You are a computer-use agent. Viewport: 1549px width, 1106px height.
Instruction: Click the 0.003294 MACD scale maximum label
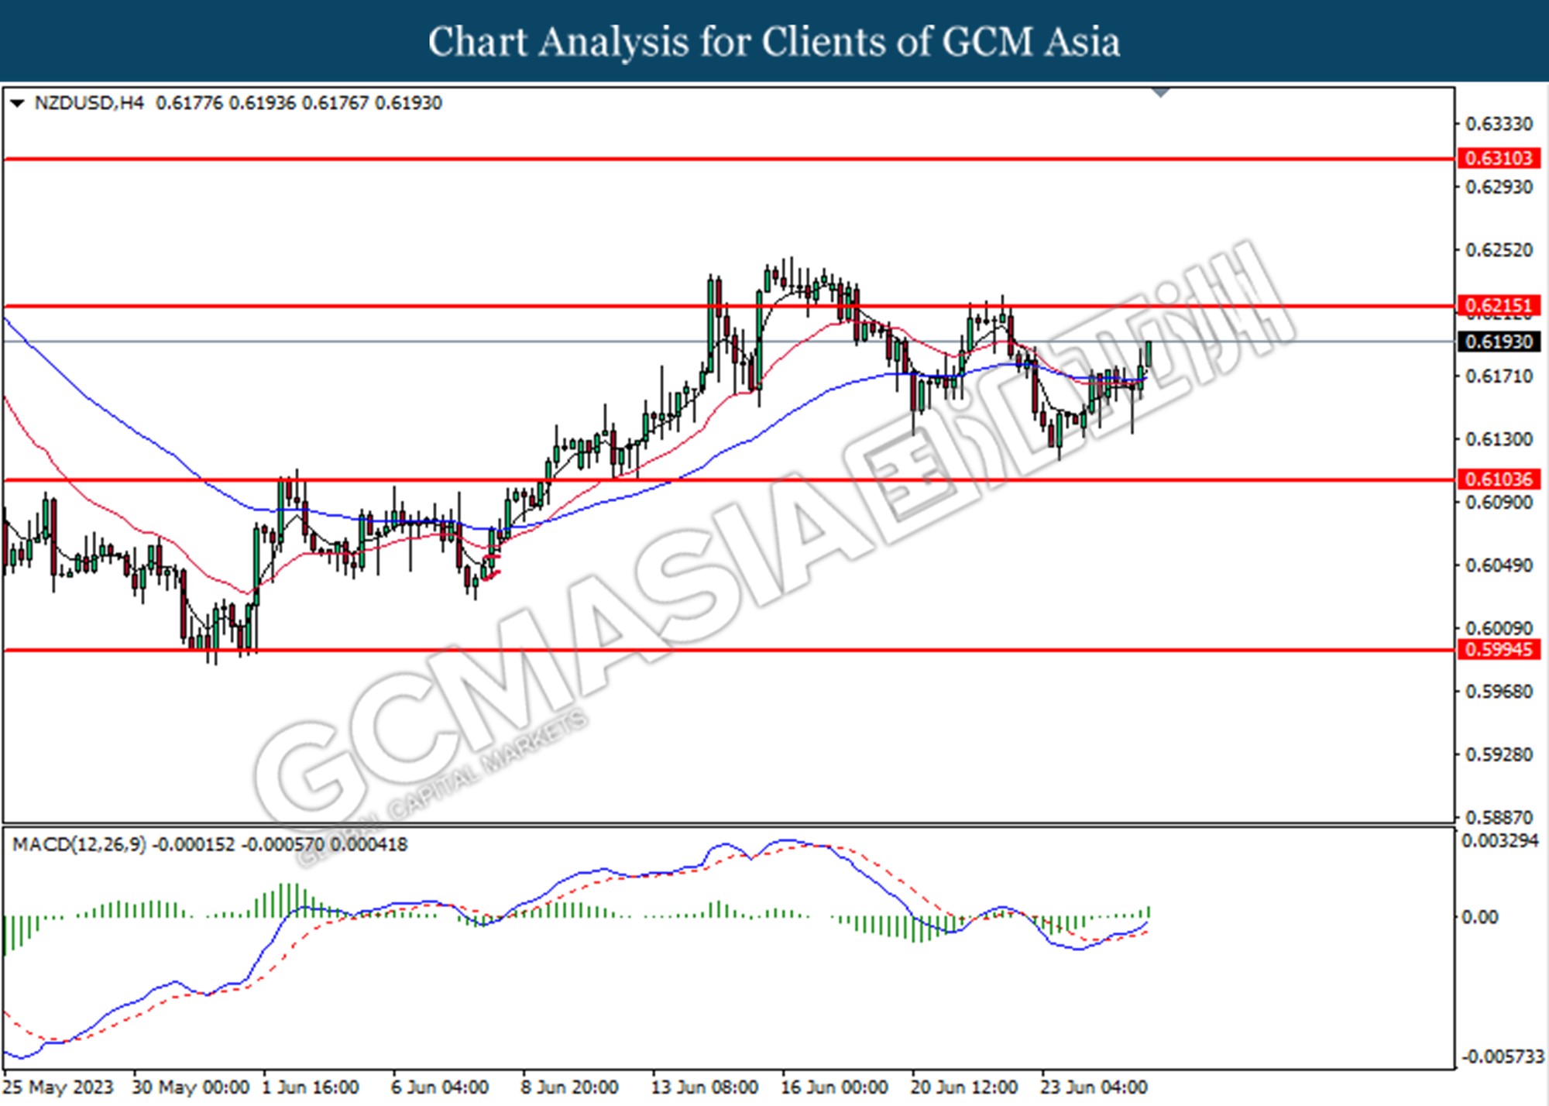(1499, 841)
